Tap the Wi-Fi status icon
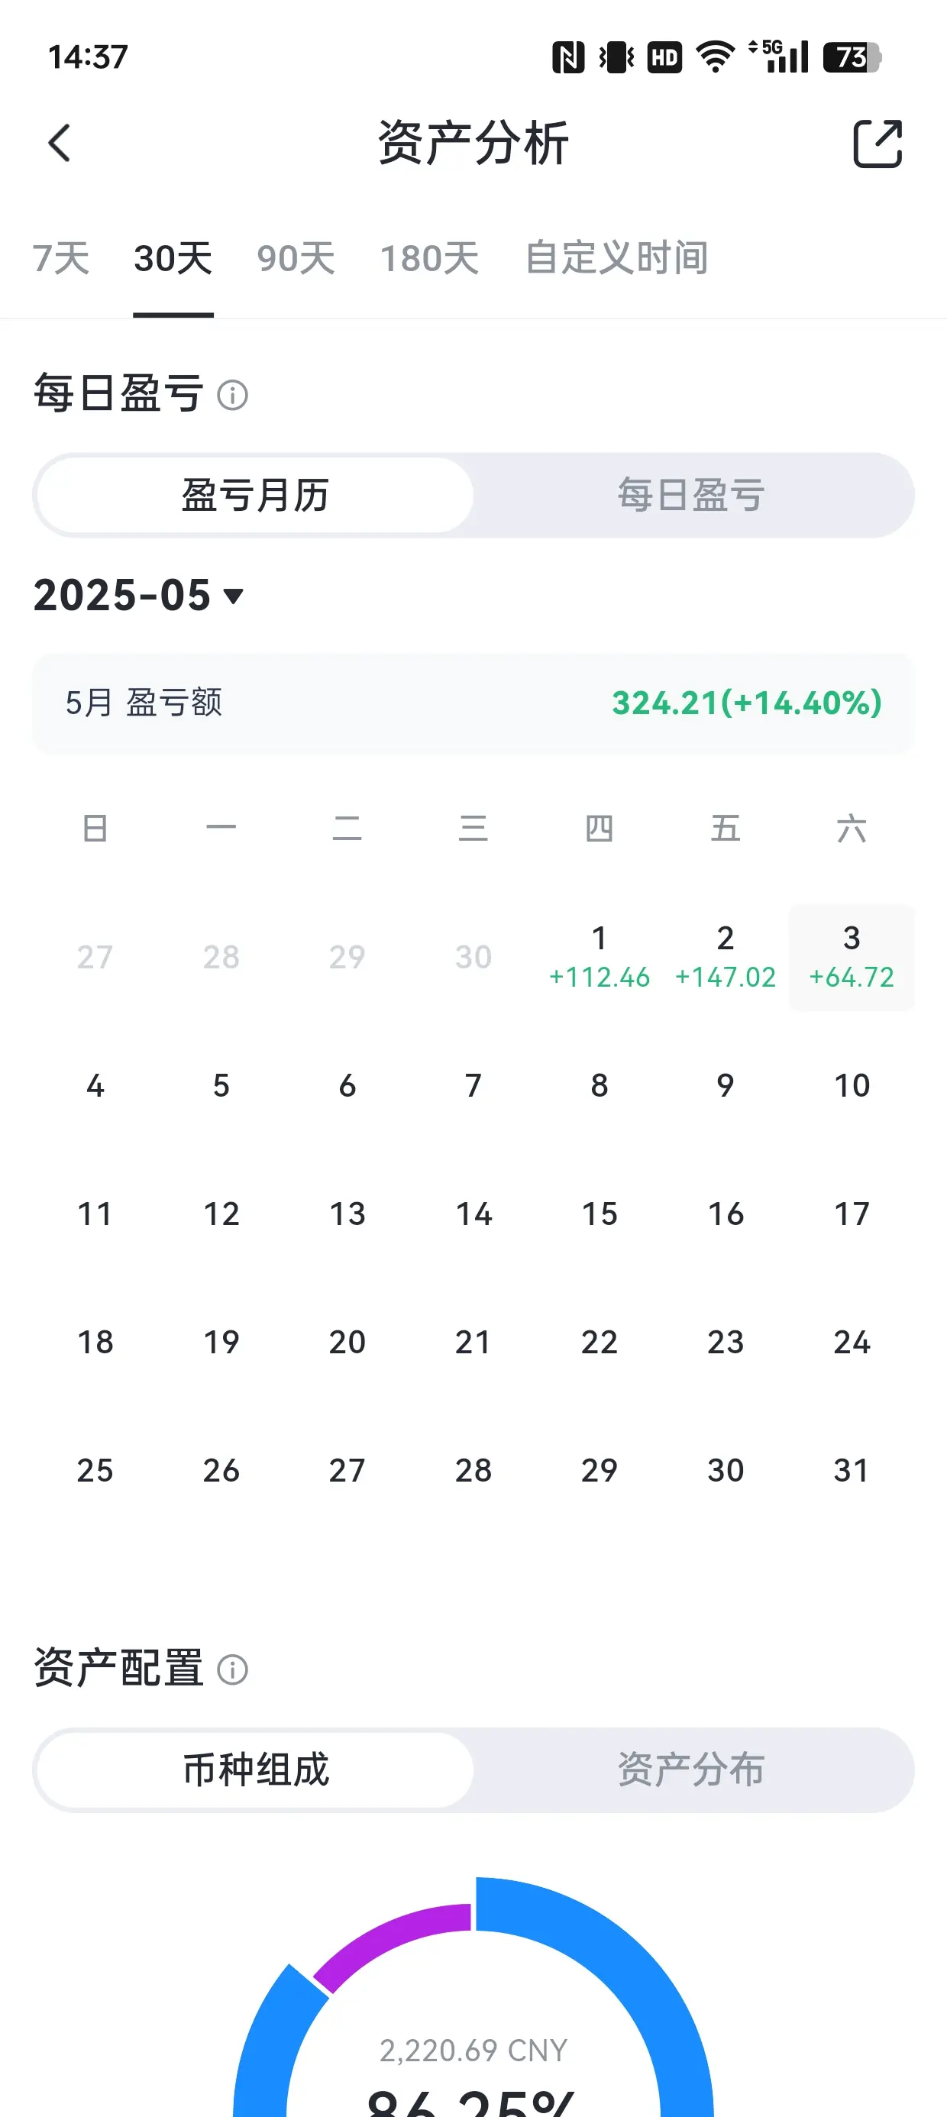The image size is (947, 2117). pos(715,57)
